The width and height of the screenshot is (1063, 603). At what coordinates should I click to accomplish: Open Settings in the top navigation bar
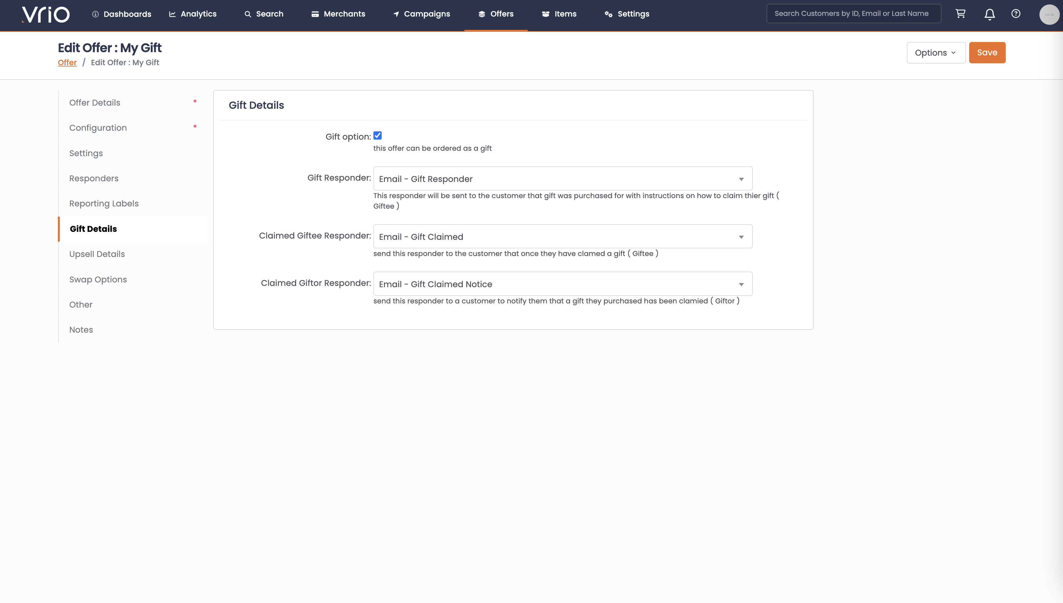click(627, 14)
